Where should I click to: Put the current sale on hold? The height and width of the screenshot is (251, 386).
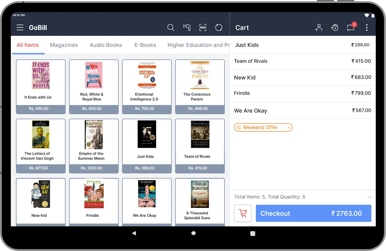(x=335, y=27)
